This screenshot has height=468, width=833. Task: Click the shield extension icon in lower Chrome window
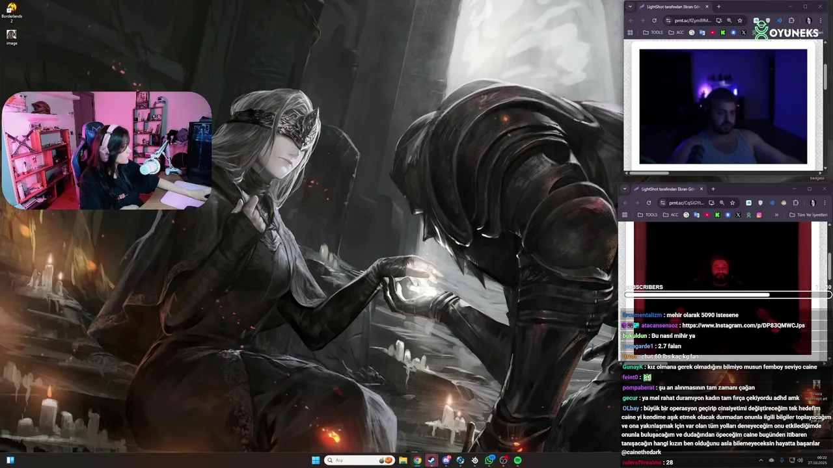pos(760,203)
